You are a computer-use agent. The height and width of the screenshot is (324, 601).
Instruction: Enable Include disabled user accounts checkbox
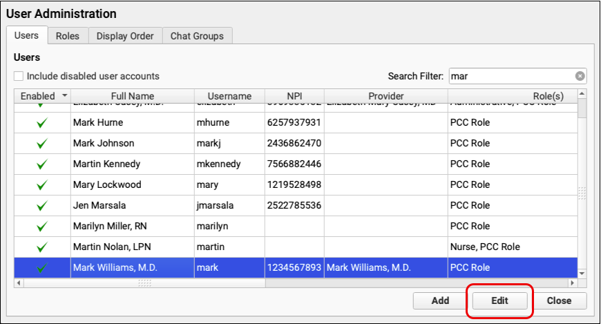pos(19,77)
